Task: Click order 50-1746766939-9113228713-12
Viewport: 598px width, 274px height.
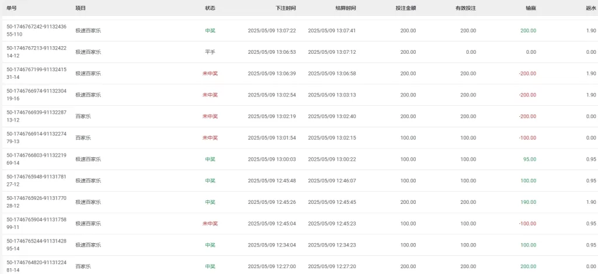Action: click(x=33, y=116)
